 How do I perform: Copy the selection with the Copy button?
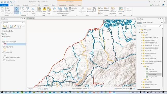coord(8,10)
